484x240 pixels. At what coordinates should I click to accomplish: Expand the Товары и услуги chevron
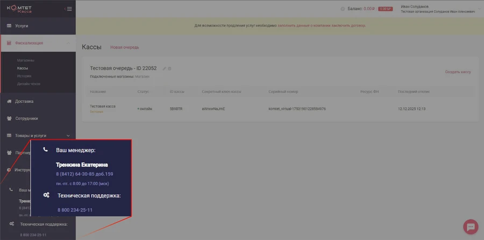tap(68, 136)
